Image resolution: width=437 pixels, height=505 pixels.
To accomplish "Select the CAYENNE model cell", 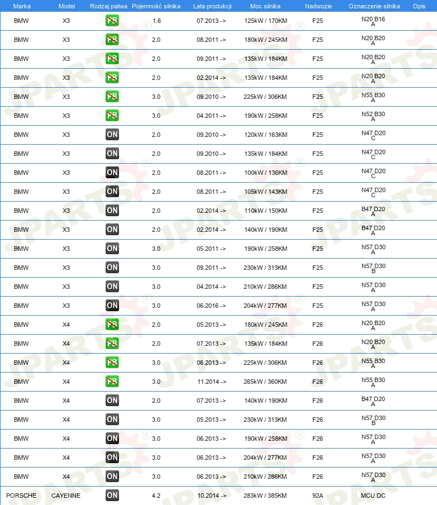I will click(x=66, y=496).
